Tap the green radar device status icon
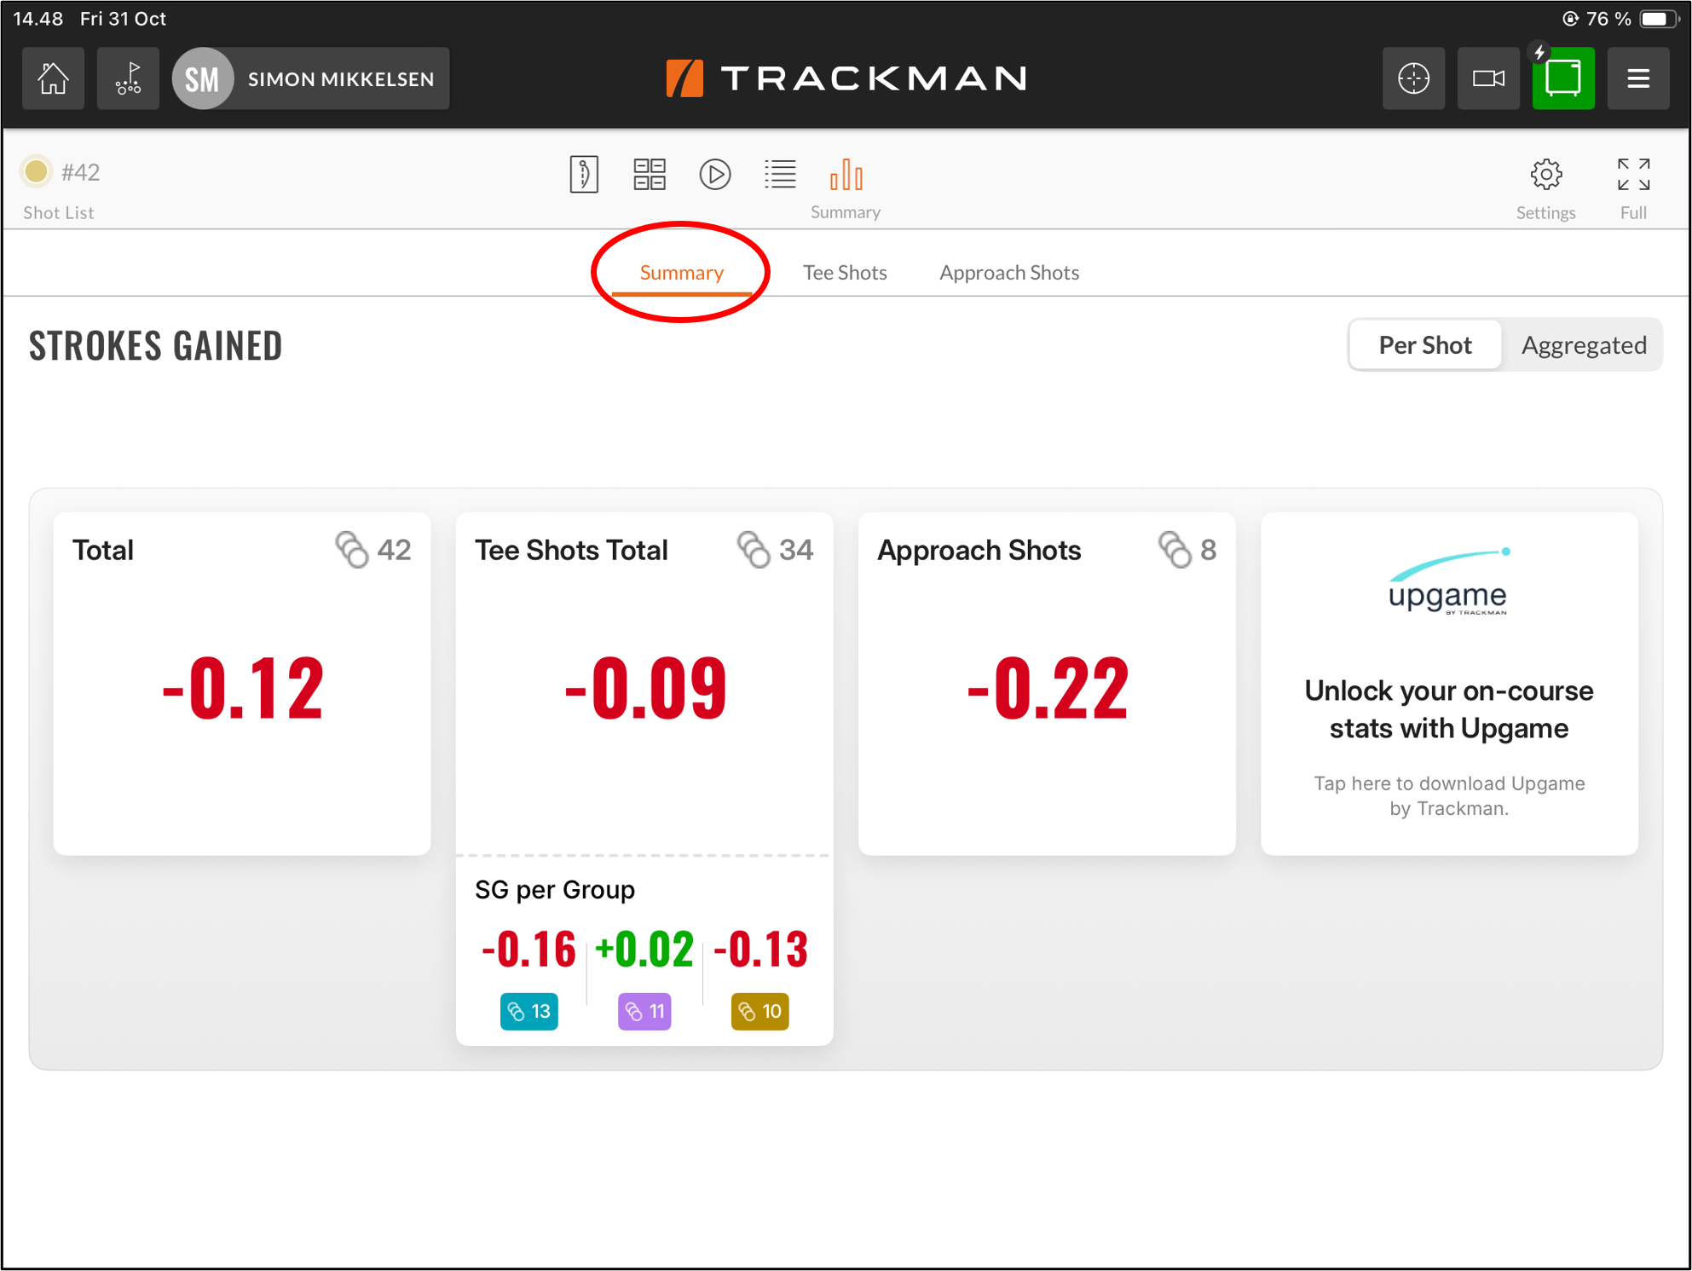This screenshot has width=1692, height=1271. point(1563,78)
